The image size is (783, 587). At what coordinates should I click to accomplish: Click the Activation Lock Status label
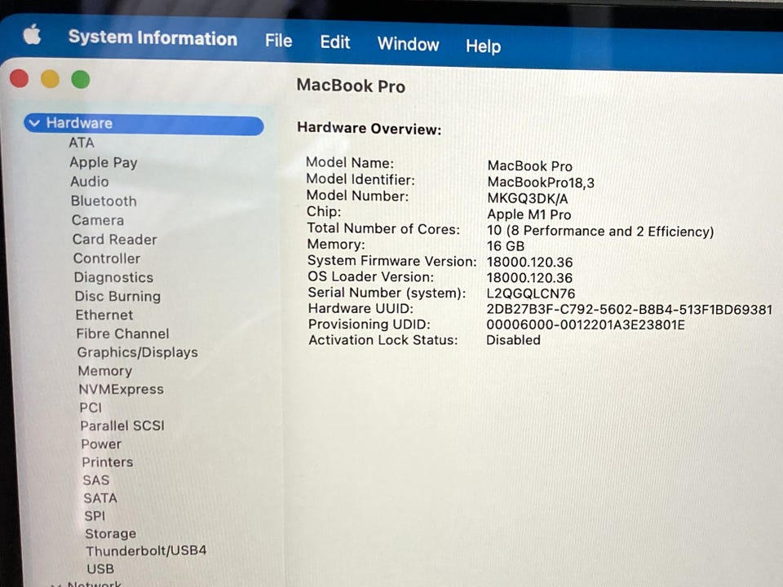tap(383, 340)
